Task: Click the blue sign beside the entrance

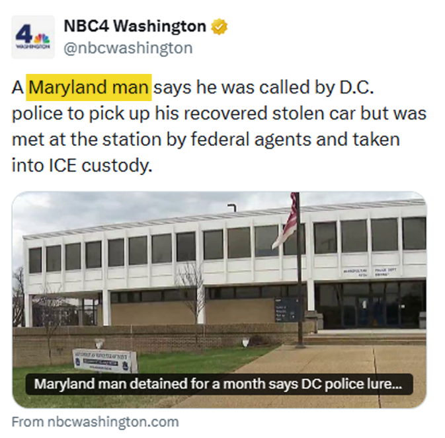Action: point(288,309)
